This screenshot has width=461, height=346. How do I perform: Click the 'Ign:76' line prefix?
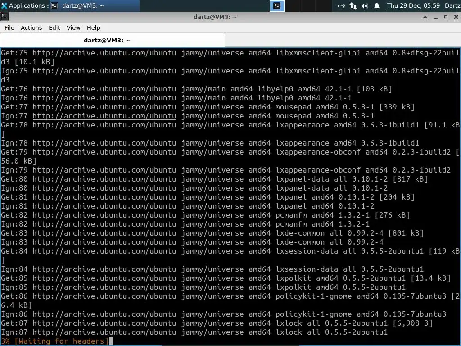[x=14, y=98]
